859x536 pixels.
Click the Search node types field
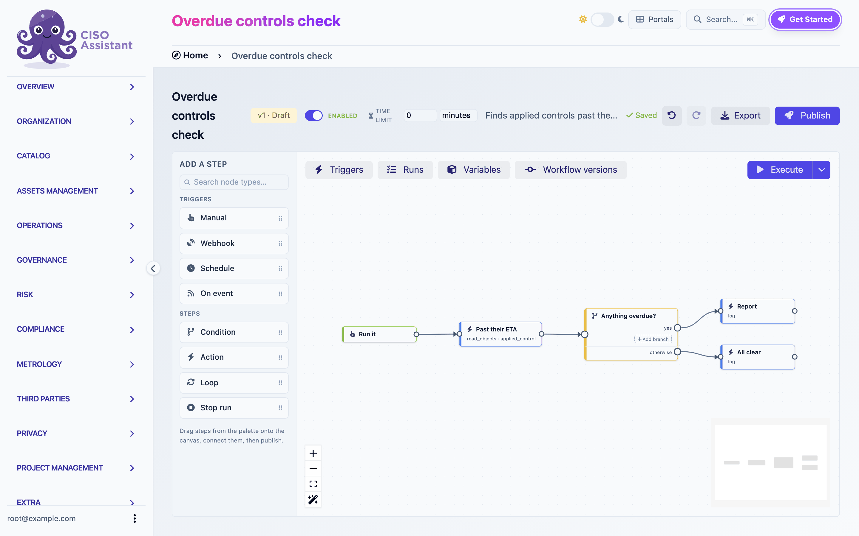coord(234,182)
